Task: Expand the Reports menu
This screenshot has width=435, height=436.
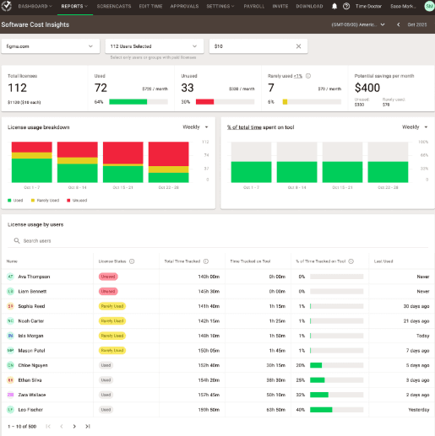Action: tap(74, 6)
